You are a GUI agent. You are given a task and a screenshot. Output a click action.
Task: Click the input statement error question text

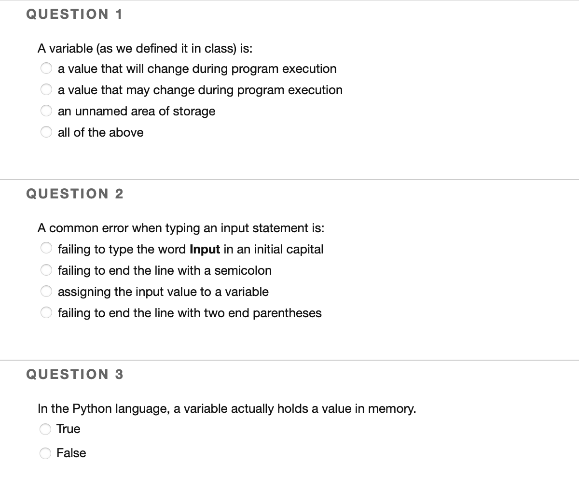(x=181, y=228)
